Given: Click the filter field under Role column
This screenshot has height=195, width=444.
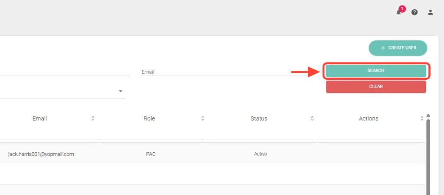Looking at the screenshot, I should click(150, 134).
